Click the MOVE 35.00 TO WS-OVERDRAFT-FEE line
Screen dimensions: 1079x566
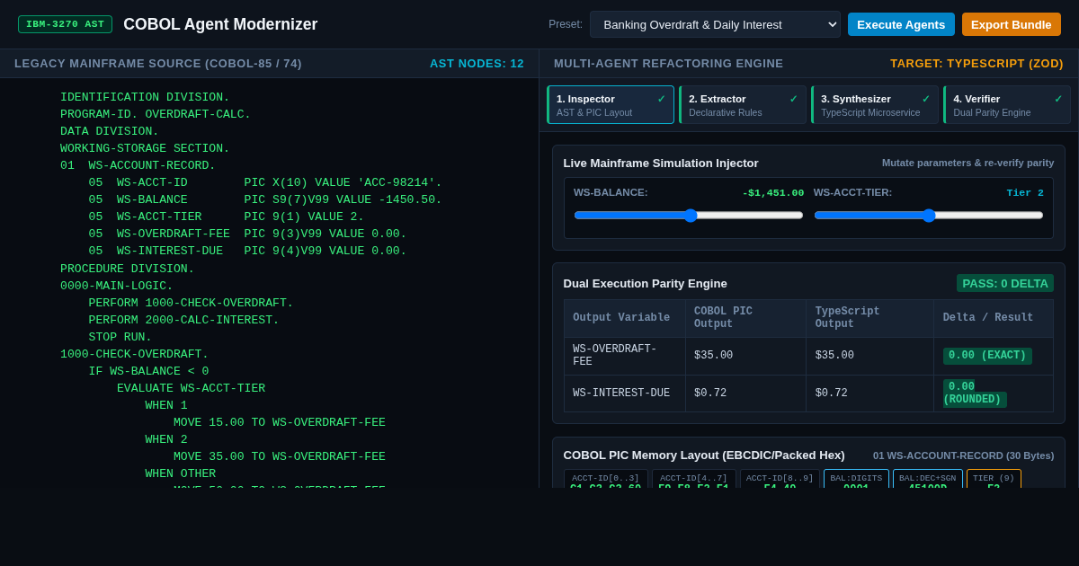coord(280,456)
